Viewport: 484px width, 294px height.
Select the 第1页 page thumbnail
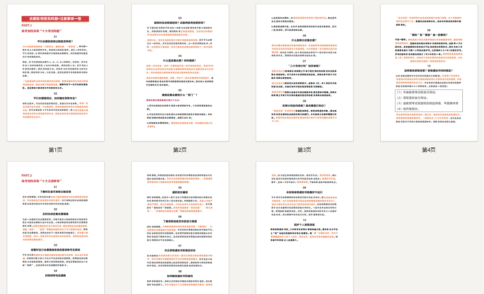click(x=55, y=73)
